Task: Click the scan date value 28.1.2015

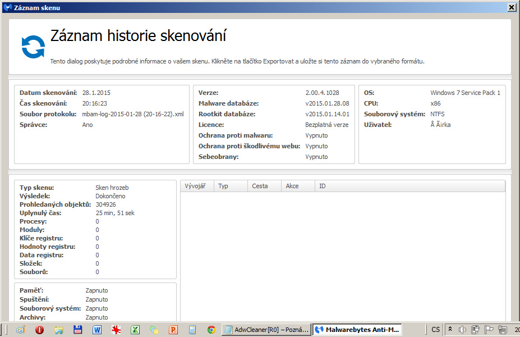Action: coord(96,93)
